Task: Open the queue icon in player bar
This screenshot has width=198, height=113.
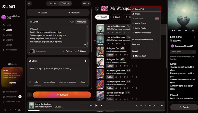Action: pyautogui.click(x=137, y=105)
